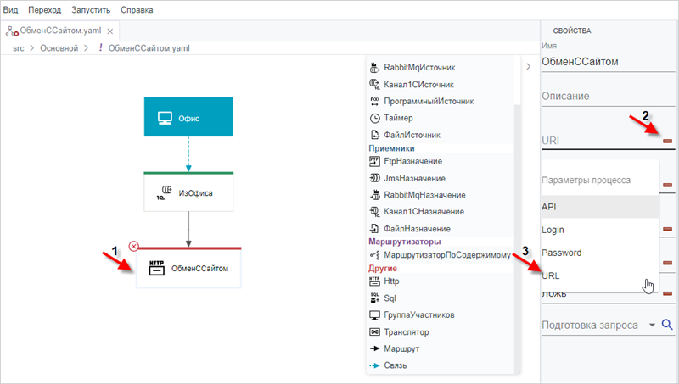Image resolution: width=679 pixels, height=384 pixels.
Task: Open the Вид menu
Action: (x=10, y=10)
